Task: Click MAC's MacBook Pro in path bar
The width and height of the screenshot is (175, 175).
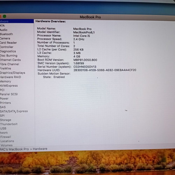Action: (14, 149)
